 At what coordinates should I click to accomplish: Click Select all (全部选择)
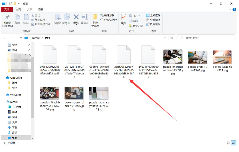153,15
